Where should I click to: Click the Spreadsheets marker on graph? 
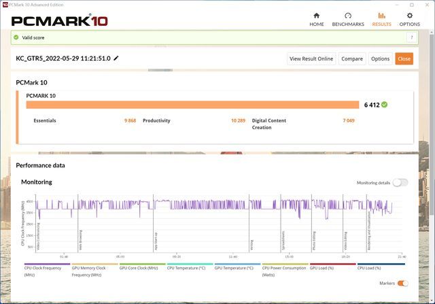pyautogui.click(x=283, y=241)
